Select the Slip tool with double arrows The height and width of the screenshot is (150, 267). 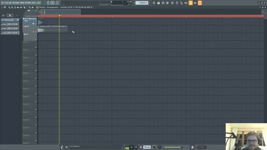(21, 7)
